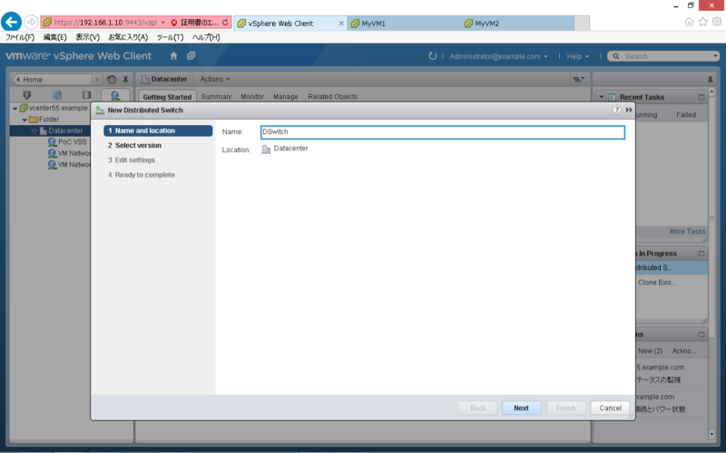Viewport: 726px width, 453px height.
Task: Click the browser forward arrow
Action: point(31,22)
